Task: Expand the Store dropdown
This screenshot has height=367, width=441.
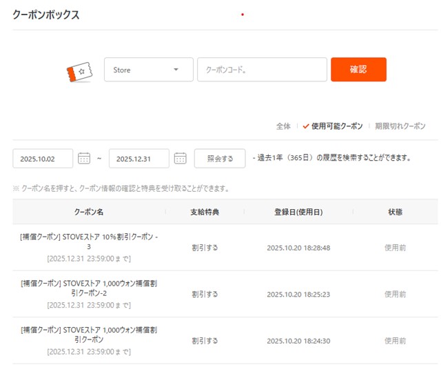Action: (148, 70)
